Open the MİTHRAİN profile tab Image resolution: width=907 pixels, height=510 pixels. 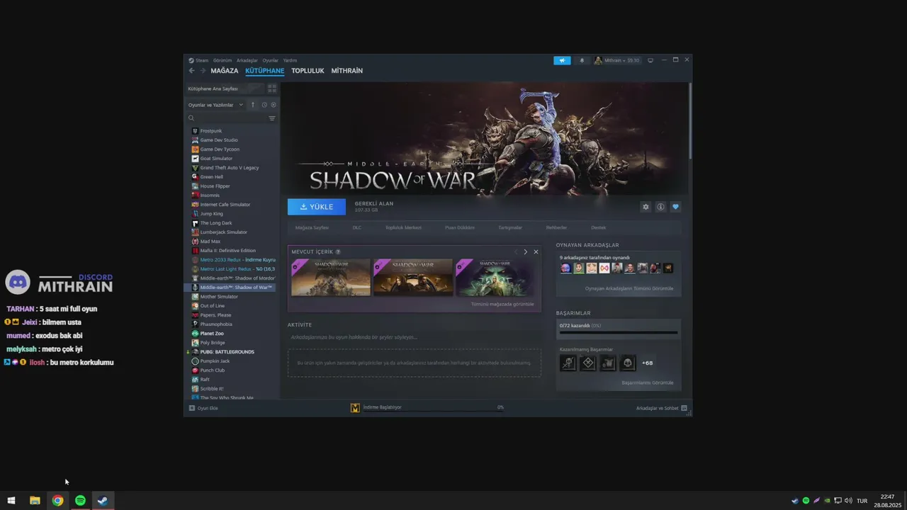pyautogui.click(x=347, y=71)
